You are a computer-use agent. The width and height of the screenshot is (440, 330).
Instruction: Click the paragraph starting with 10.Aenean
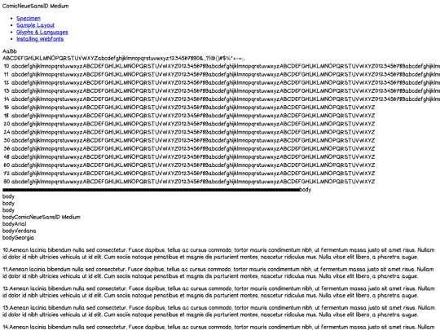[218, 253]
